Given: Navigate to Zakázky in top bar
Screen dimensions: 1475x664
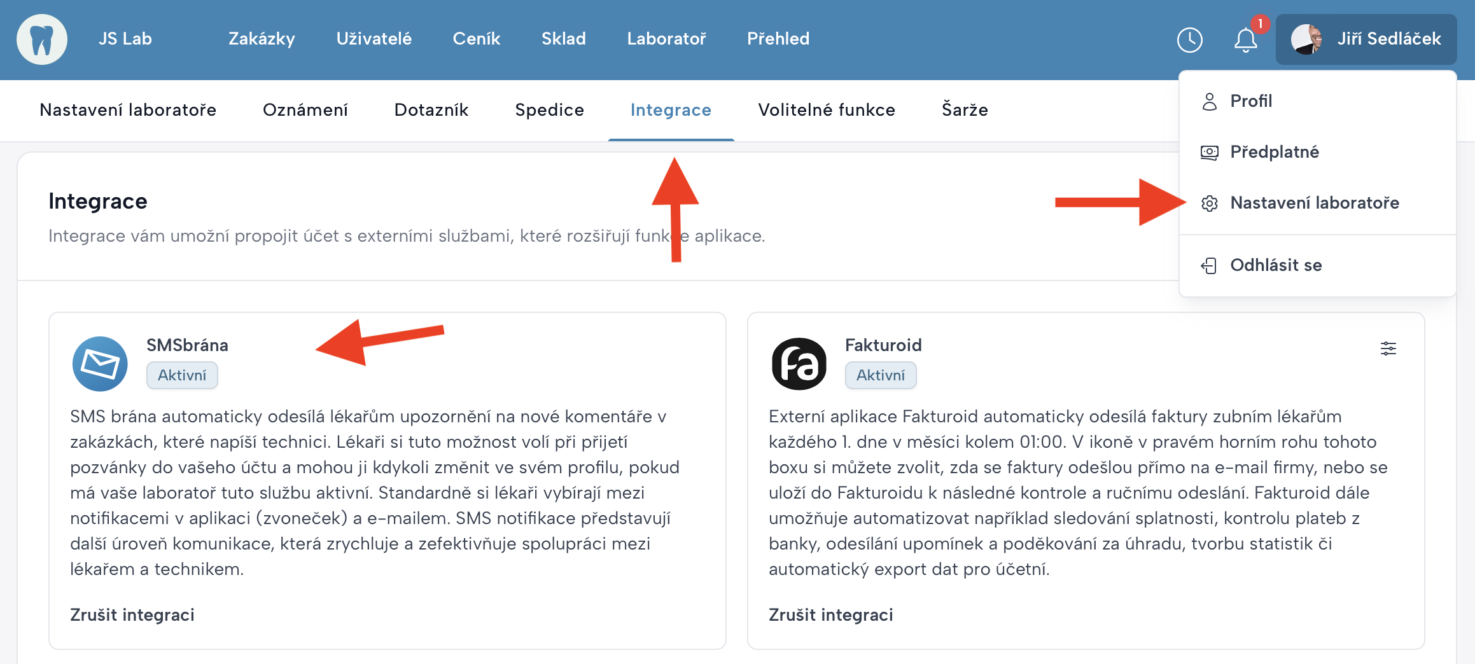Looking at the screenshot, I should (262, 39).
